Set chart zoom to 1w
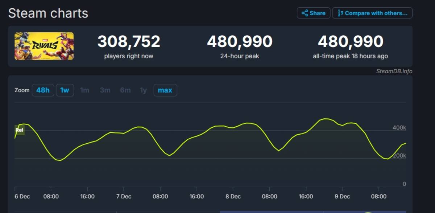435x213 pixels. [65, 90]
